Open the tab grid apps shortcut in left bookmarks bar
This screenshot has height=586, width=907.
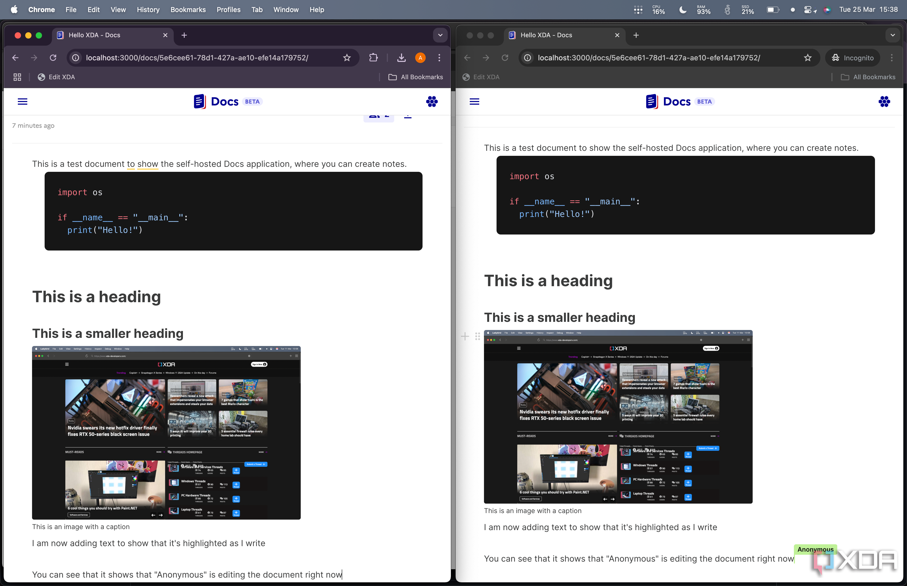[x=17, y=77]
